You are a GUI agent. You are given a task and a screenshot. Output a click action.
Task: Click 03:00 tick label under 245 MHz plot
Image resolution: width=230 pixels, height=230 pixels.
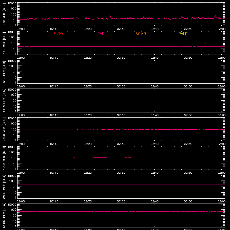pos(221,29)
